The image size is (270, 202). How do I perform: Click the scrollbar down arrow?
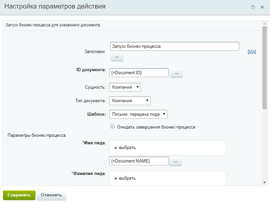[x=265, y=183]
